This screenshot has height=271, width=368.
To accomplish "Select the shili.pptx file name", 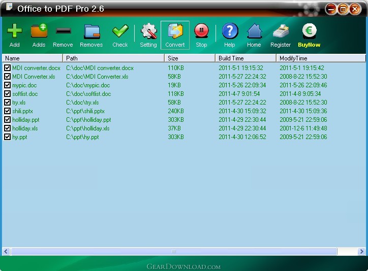I will tap(22, 111).
